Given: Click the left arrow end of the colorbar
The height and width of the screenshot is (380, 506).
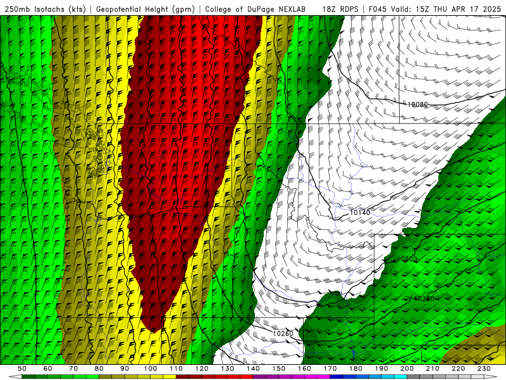Looking at the screenshot, I should coord(15,377).
